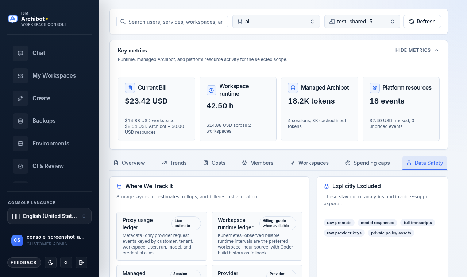Click the 'Proxy usage ledger' heading
Viewport: 467px width, 277px height.
pyautogui.click(x=138, y=224)
